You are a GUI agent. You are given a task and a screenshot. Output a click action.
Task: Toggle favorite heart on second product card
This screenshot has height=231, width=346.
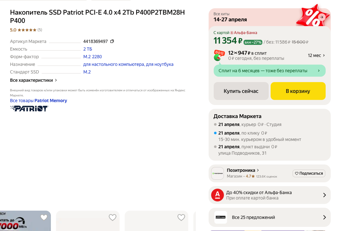tap(113, 218)
